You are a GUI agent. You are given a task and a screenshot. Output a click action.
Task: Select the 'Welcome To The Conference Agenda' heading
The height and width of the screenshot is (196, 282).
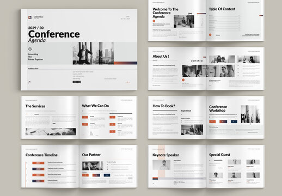click(165, 13)
